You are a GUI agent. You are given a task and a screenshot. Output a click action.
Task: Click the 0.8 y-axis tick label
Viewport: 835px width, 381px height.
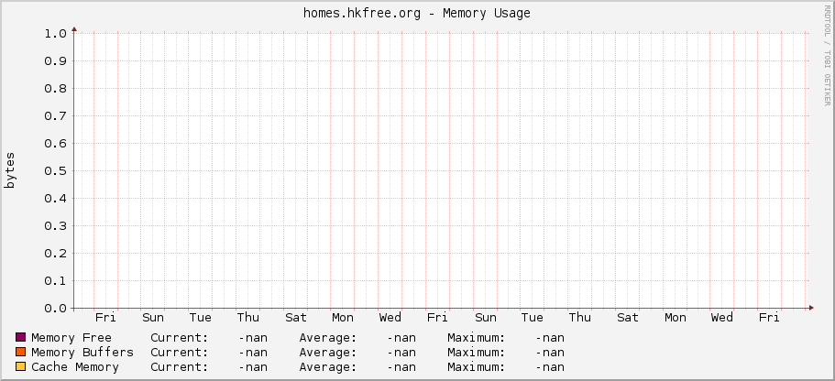[x=55, y=88]
